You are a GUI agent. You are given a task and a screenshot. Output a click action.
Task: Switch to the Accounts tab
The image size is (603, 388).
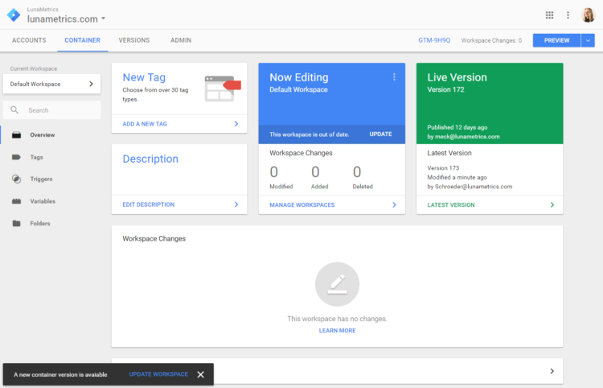(29, 40)
